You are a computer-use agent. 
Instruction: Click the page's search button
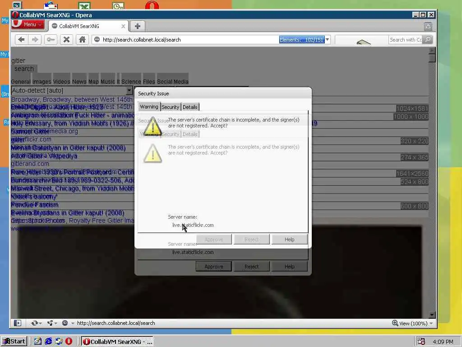24,69
